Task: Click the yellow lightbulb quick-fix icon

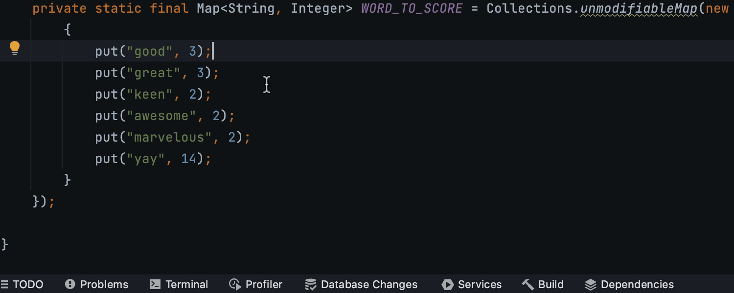Action: pos(15,48)
